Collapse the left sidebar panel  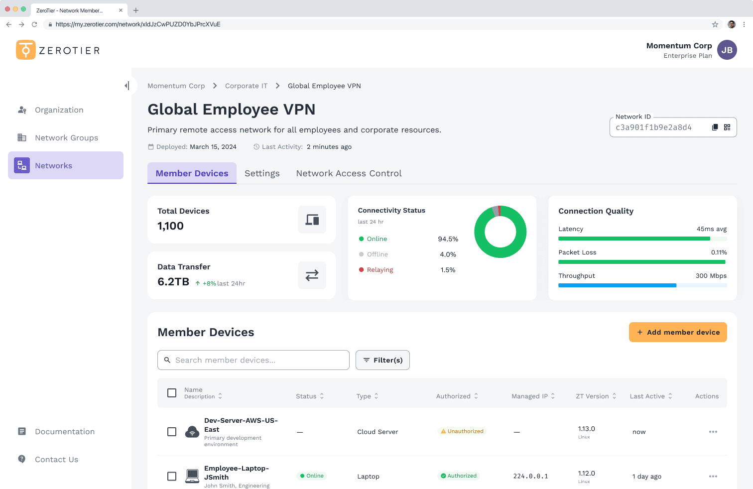pyautogui.click(x=127, y=86)
